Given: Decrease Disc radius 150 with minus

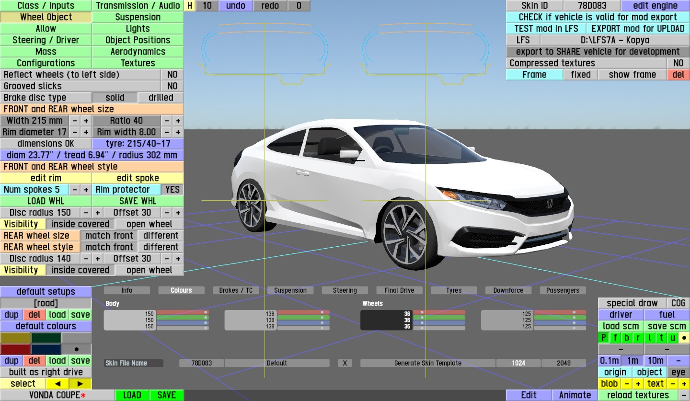Looking at the screenshot, I should coord(86,213).
